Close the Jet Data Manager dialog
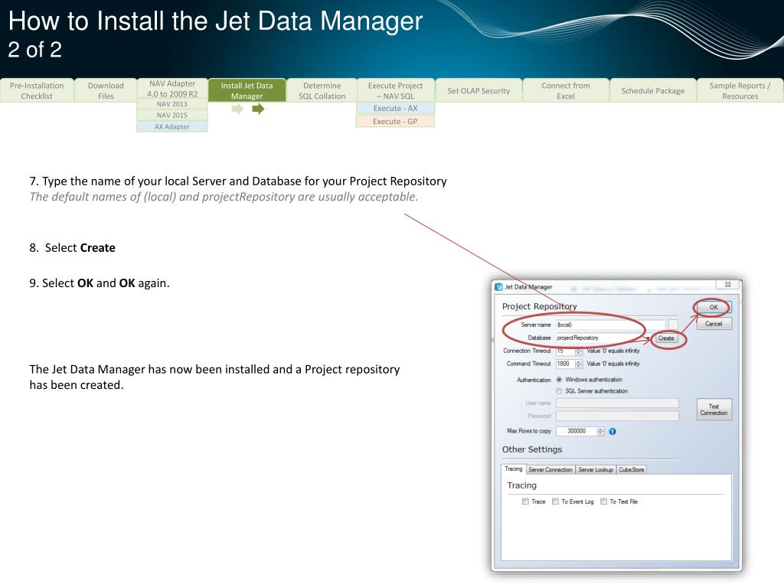This screenshot has width=784, height=588. [728, 284]
